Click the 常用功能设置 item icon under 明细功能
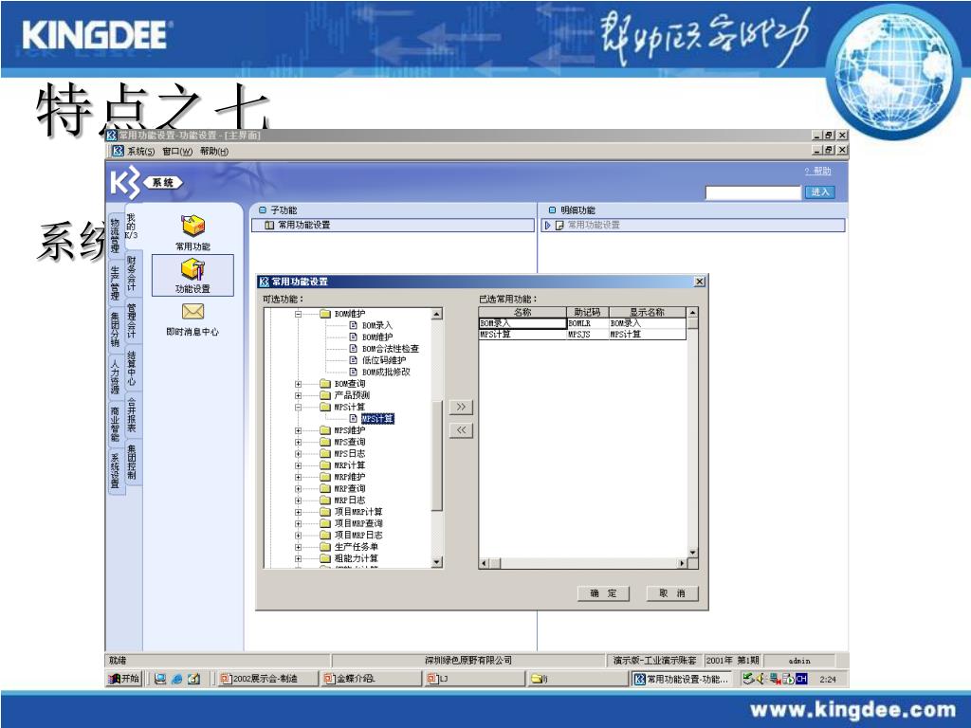This screenshot has height=728, width=971. 559,226
